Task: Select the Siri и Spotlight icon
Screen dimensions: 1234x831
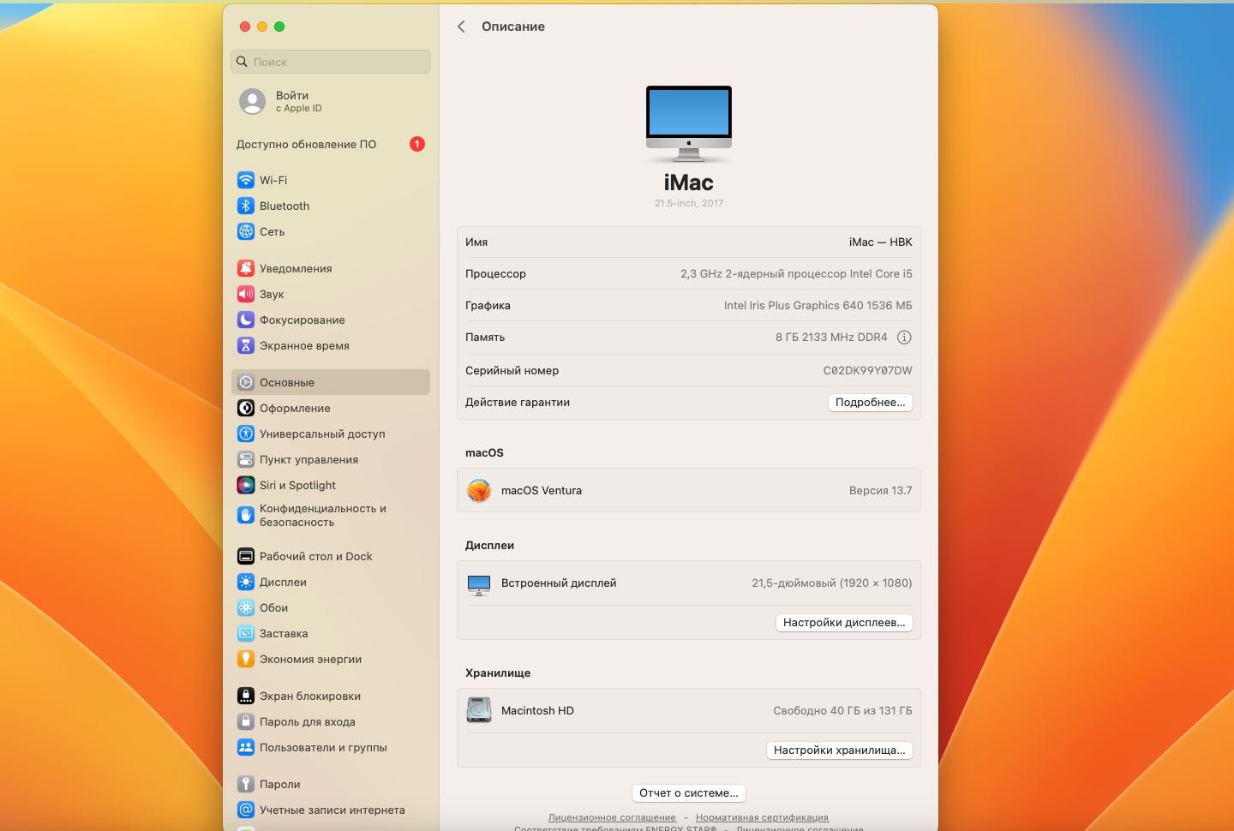Action: pyautogui.click(x=246, y=485)
